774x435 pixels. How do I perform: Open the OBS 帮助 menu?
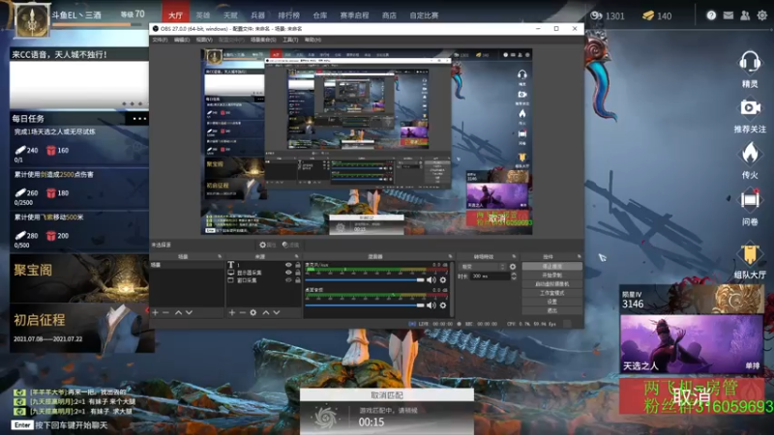click(313, 40)
